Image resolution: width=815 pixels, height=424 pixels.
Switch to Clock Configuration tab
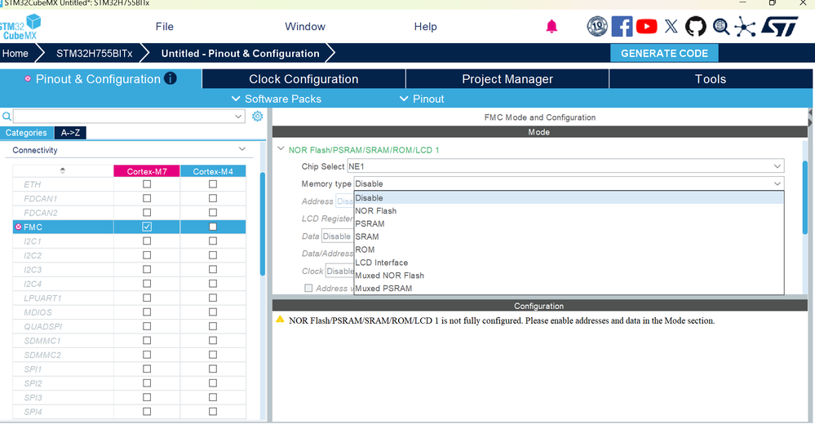[x=303, y=79]
